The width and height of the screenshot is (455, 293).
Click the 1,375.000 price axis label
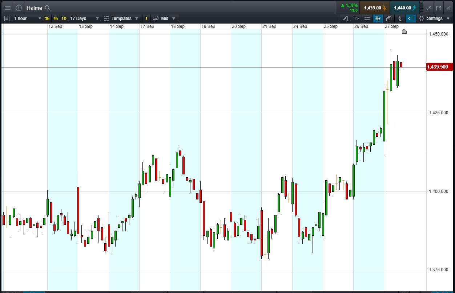(x=439, y=270)
